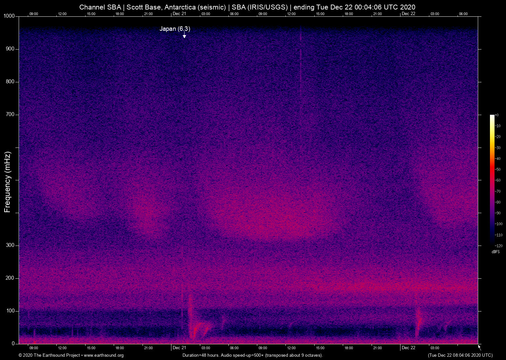Click the -120 value on the color scale
This screenshot has width=506, height=360.
point(498,246)
